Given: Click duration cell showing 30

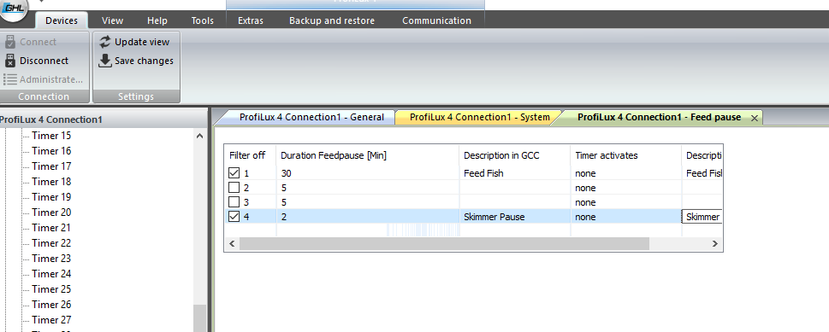Looking at the screenshot, I should 367,172.
